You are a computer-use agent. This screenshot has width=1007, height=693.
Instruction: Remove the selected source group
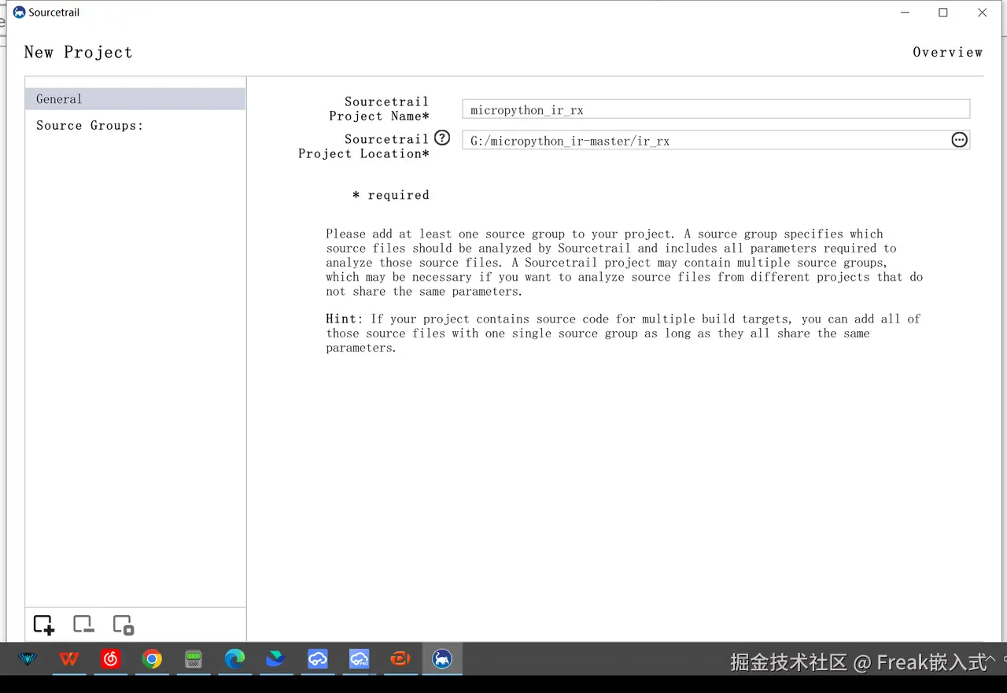83,625
